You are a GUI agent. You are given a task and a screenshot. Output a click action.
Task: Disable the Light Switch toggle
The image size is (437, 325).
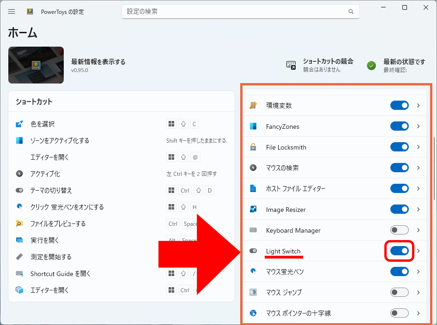point(400,251)
